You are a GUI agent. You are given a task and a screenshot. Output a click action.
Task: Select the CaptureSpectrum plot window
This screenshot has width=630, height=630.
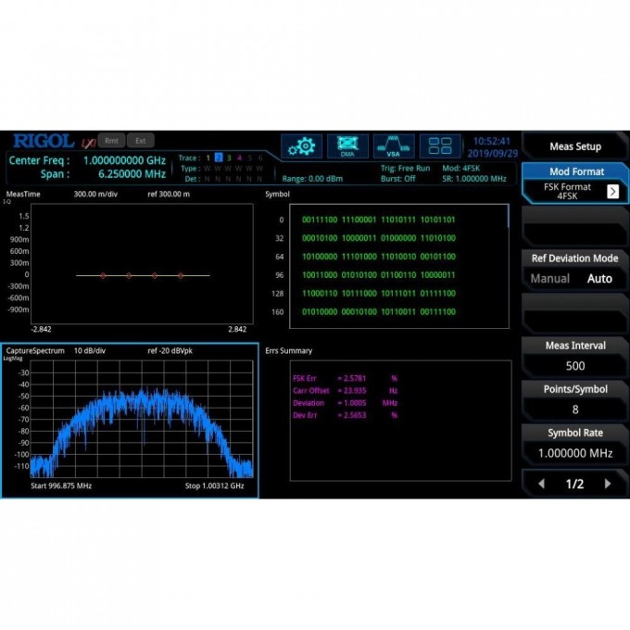point(130,422)
